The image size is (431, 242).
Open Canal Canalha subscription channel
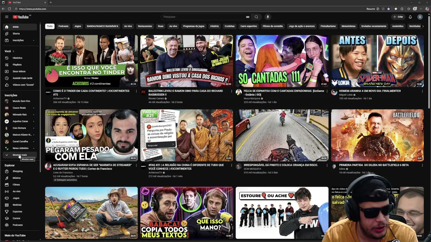pyautogui.click(x=20, y=142)
